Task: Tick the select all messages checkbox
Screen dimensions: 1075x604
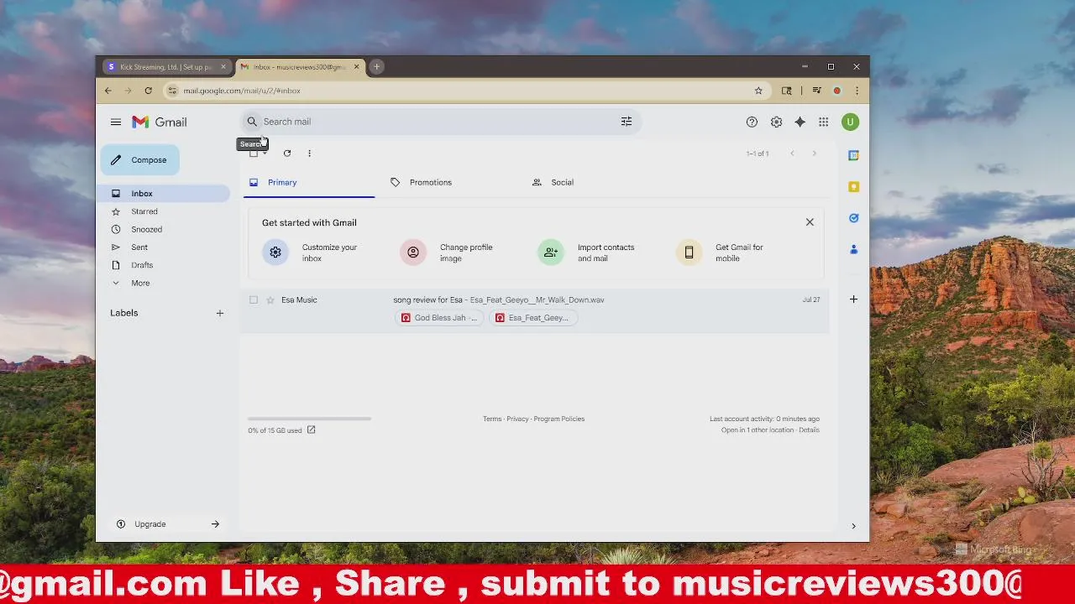Action: pos(254,154)
